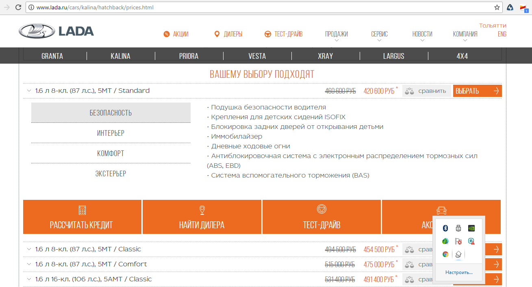Open the NVIDIA tray icon
Image resolution: width=532 pixels, height=287 pixels.
(471, 228)
